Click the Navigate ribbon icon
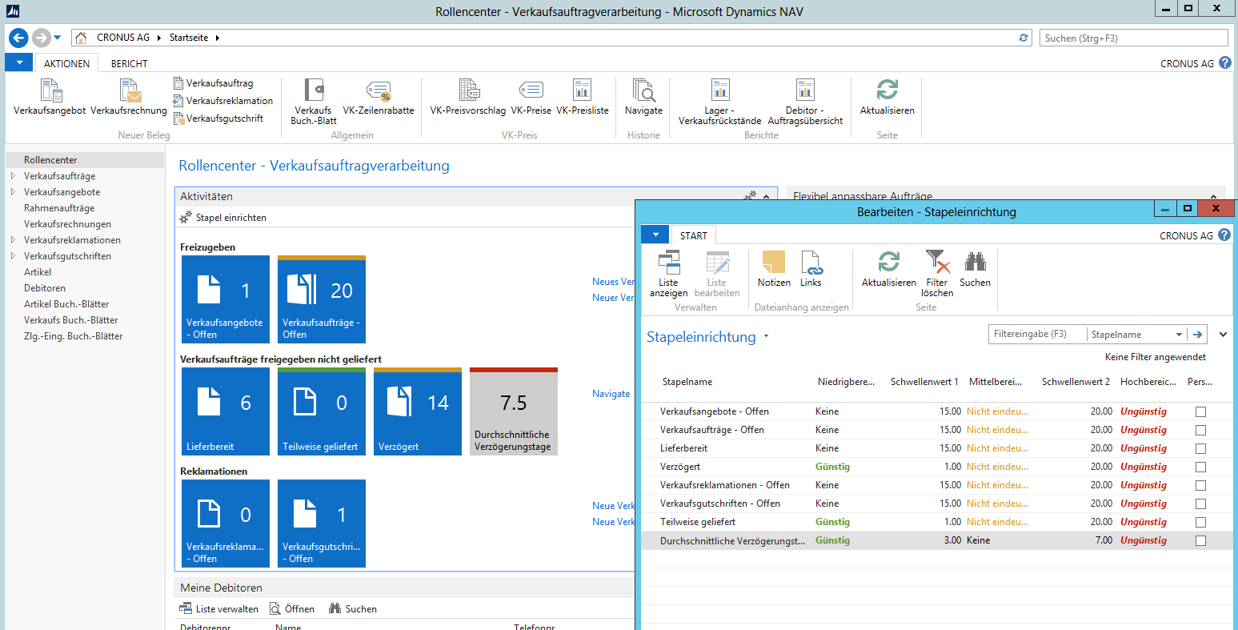This screenshot has height=630, width=1238. tap(643, 98)
